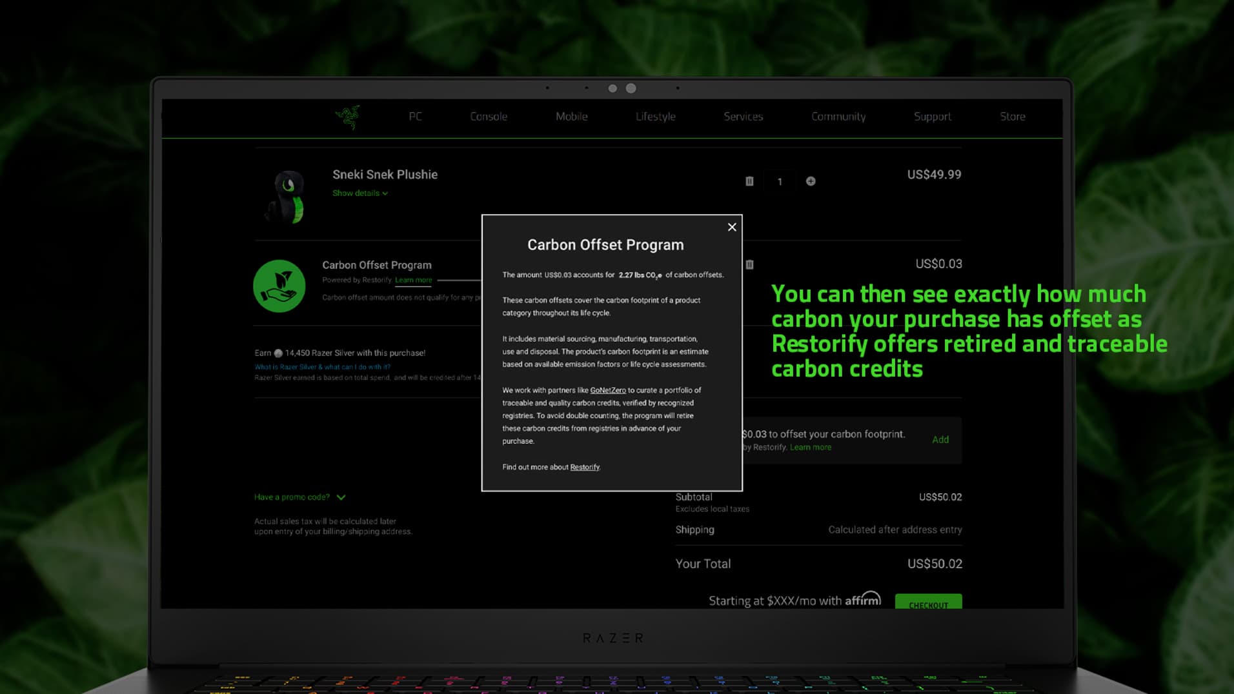
Task: Click the Sneki Snek Plushie quantity field
Action: [780, 182]
